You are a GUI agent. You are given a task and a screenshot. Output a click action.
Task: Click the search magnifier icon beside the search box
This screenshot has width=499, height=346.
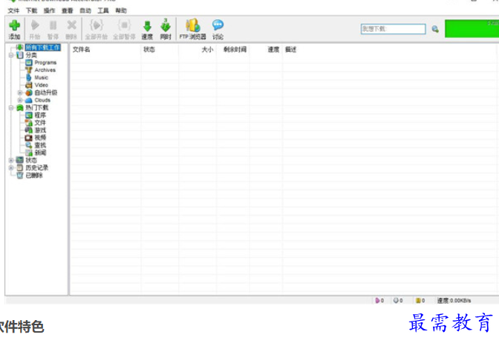435,29
